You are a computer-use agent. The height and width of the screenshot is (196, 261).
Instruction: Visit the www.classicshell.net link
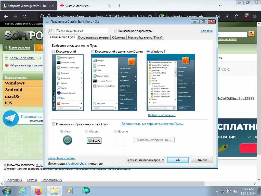pyautogui.click(x=62, y=158)
